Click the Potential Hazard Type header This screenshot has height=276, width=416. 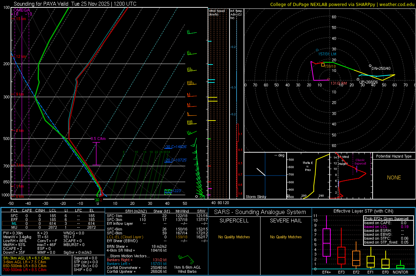394,156
